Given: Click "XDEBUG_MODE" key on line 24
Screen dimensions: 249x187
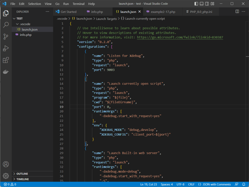Looking at the screenshot, I should pyautogui.click(x=112, y=130).
